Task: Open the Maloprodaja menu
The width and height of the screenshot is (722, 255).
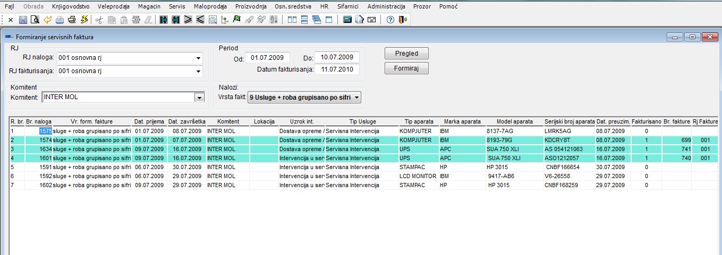Action: pos(210,6)
